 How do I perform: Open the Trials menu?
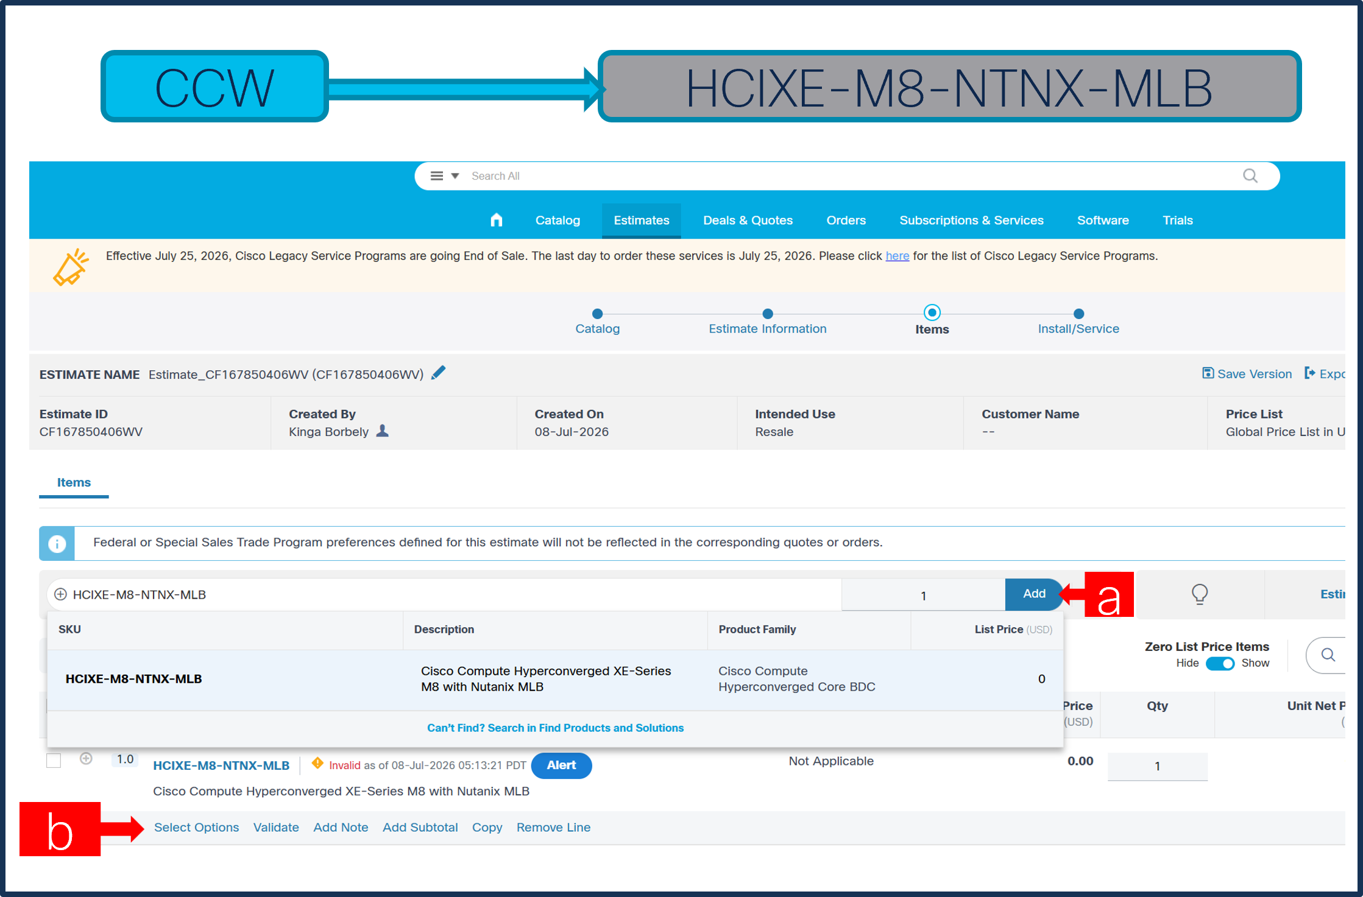click(x=1177, y=220)
